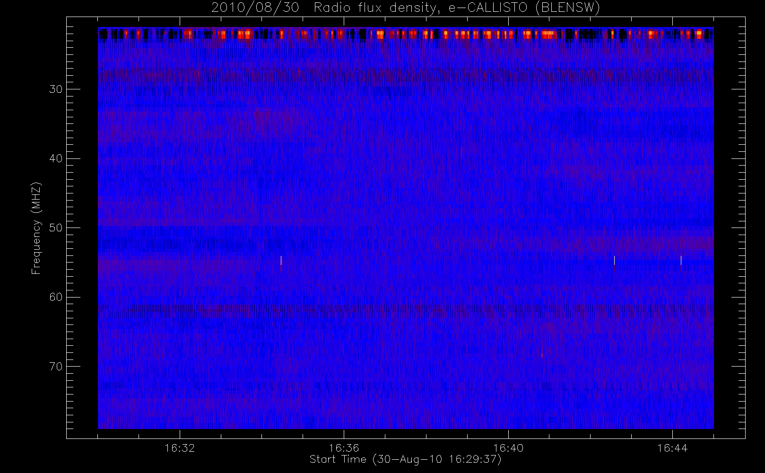Screen dimensions: 765x473
Task: Click the 'Start Time (30-Aug-10 16:29:37)' label
Action: (405, 459)
